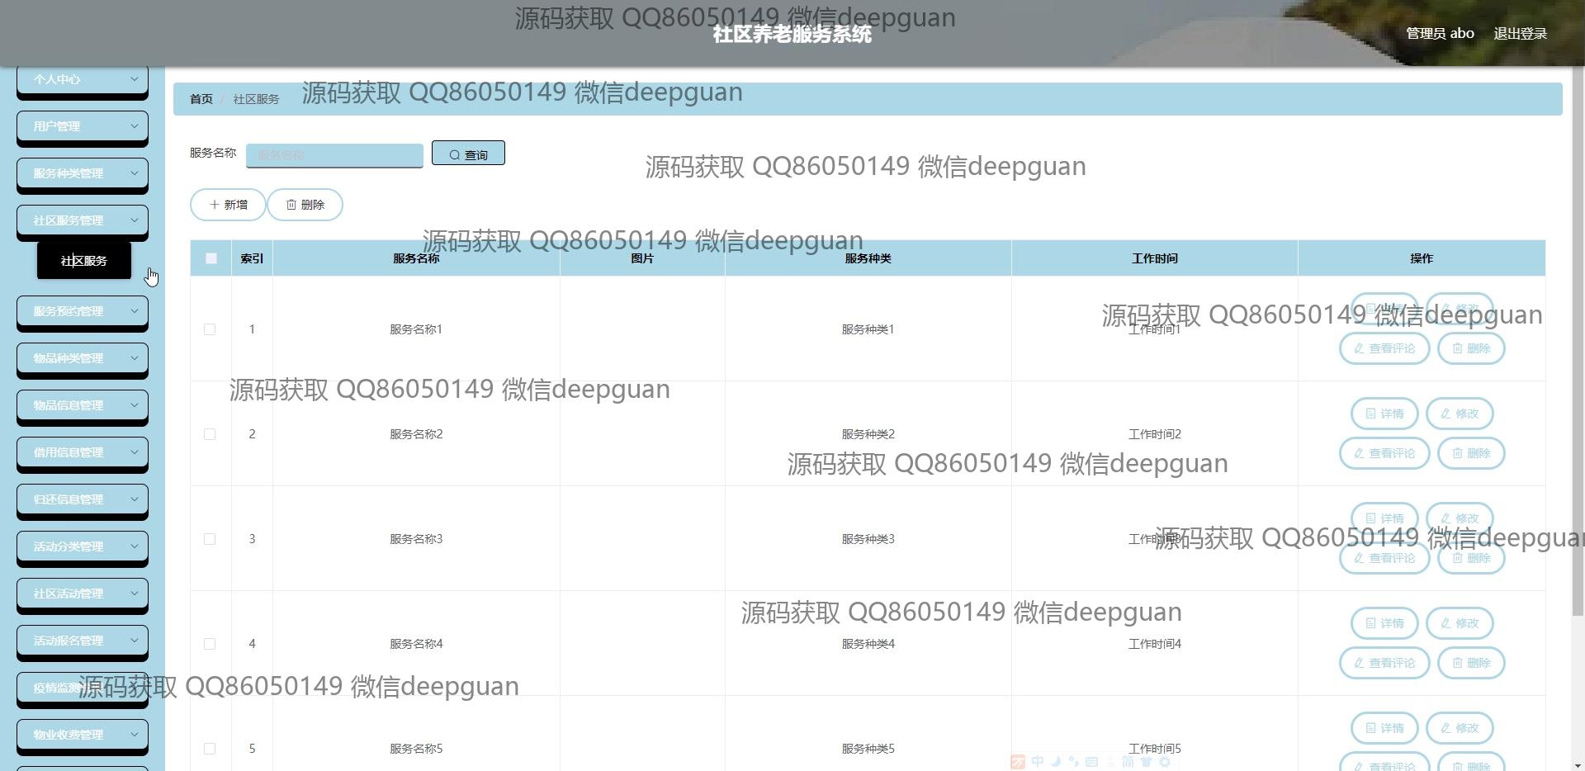Go to 首页 via the breadcrumb

pos(201,99)
